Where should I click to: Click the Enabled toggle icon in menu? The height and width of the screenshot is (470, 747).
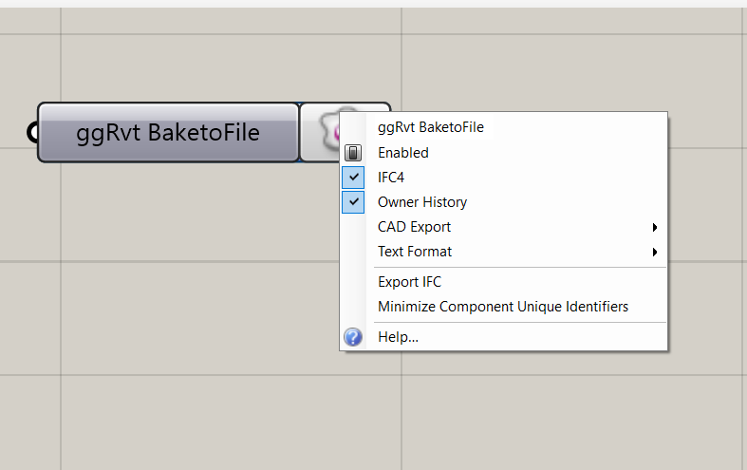point(353,153)
